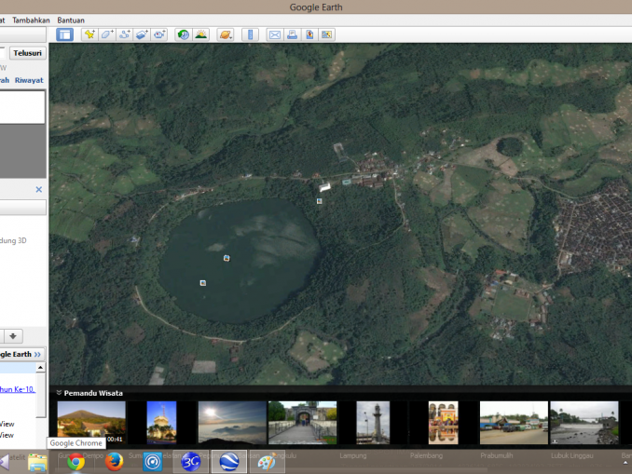The image size is (632, 474).
Task: Toggle sunlight across the landscape
Action: point(200,34)
